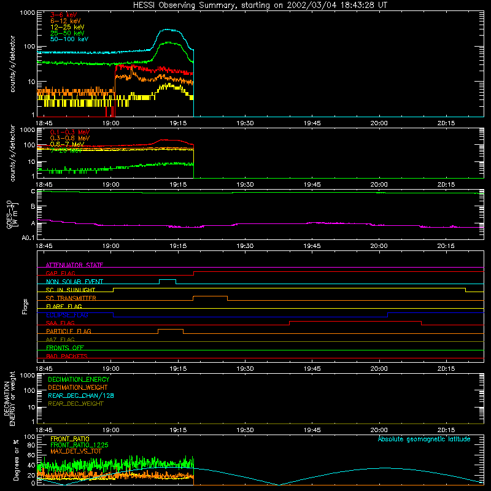The height and width of the screenshot is (491, 491).
Task: Click the REAR_DEC_WEIGHT legend entry
Action: 75,404
